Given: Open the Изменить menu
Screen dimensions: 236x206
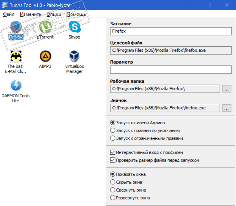Looking at the screenshot, I should tap(30, 14).
